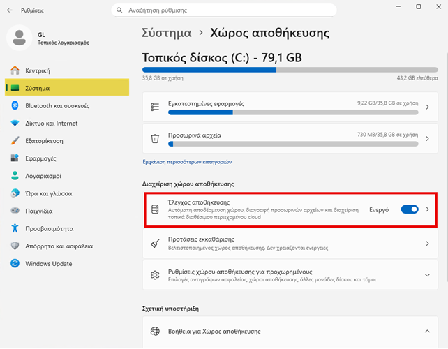Expand Ρυθμίσεις χώρου αποθήκευσης για προχωρημένους
Screen dimensions: 448x349
pos(428,275)
